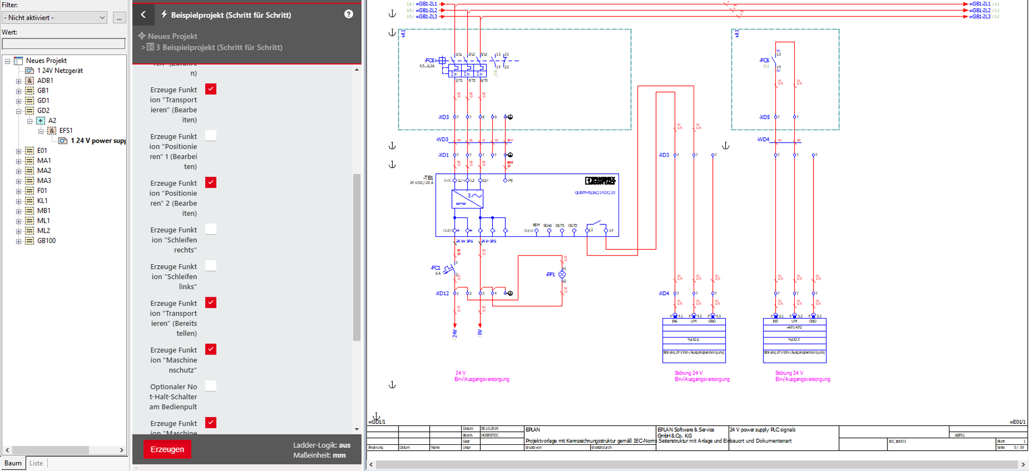The width and height of the screenshot is (1029, 471).
Task: Collapse the GD2 tree node
Action: [19, 111]
